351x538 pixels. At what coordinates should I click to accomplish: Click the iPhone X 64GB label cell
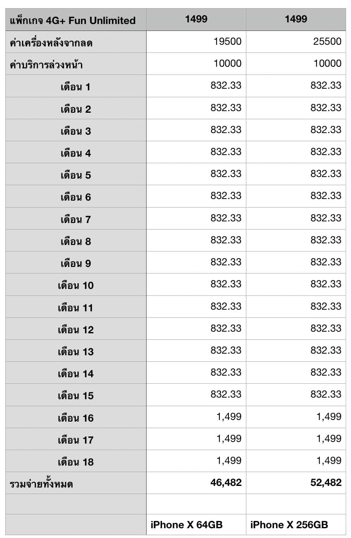(186, 525)
